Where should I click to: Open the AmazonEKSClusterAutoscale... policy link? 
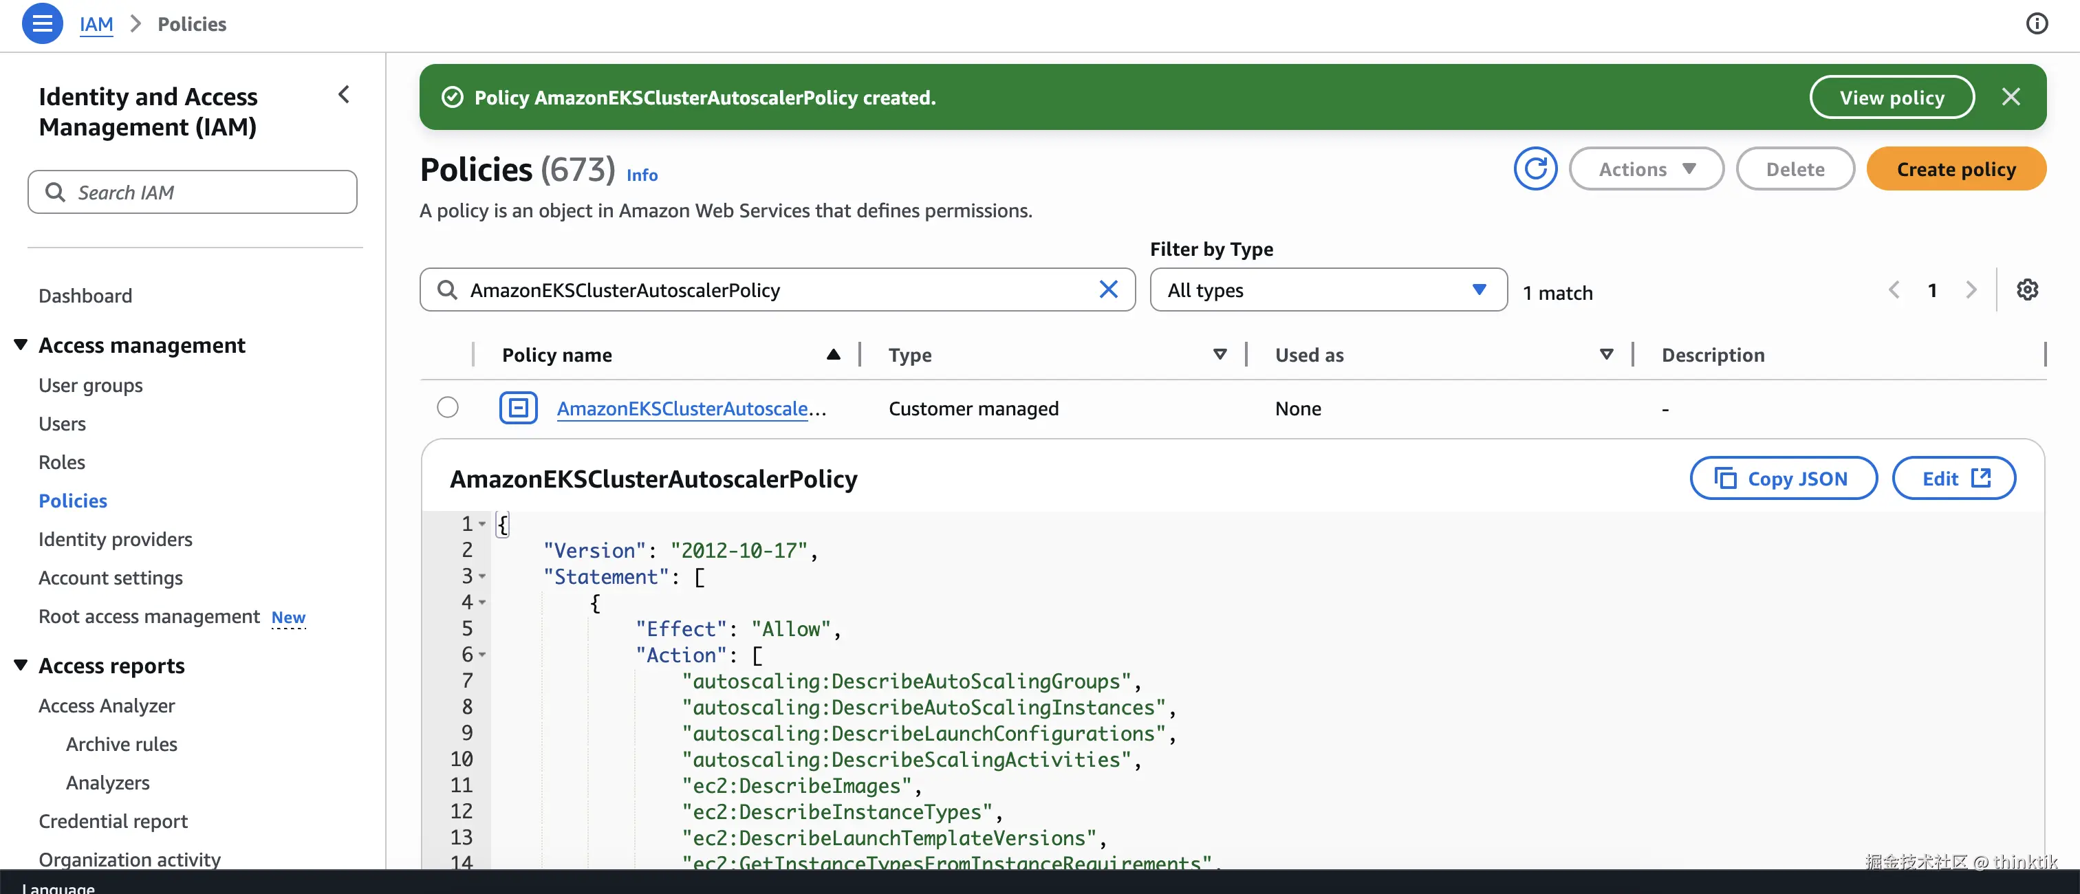point(691,408)
